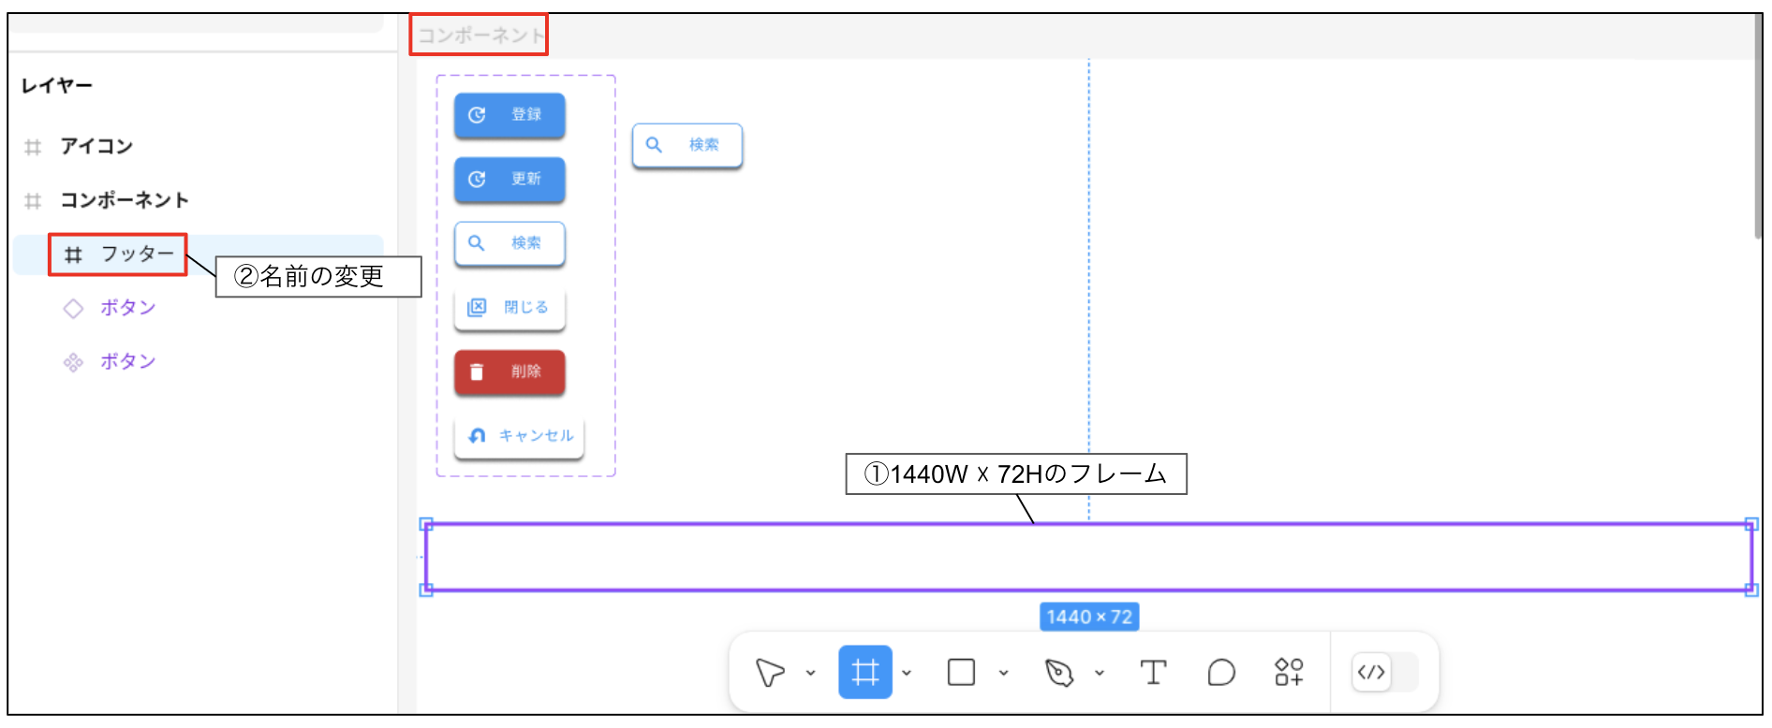Click the blue 更新 button variant
The image size is (1772, 728).
[x=509, y=180]
